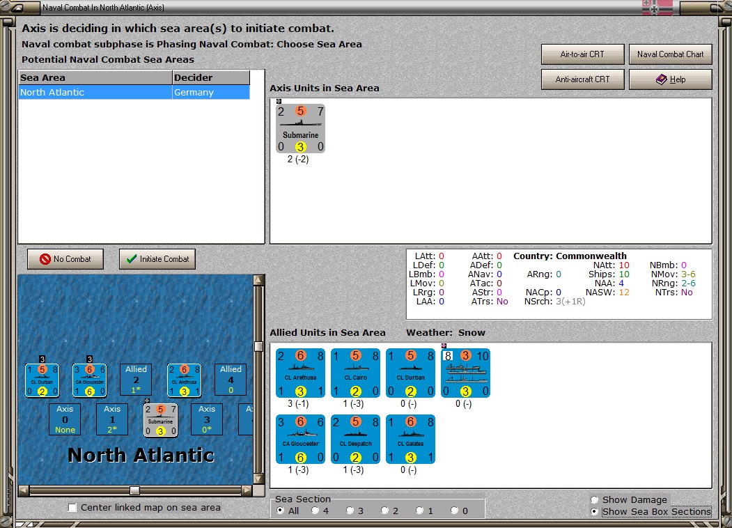This screenshot has width=732, height=528.
Task: Select Sea Section 2 radio button
Action: tap(384, 511)
